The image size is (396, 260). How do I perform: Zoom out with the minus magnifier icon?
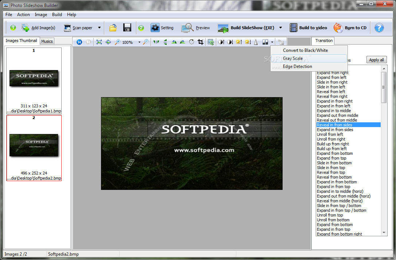[x=146, y=42]
